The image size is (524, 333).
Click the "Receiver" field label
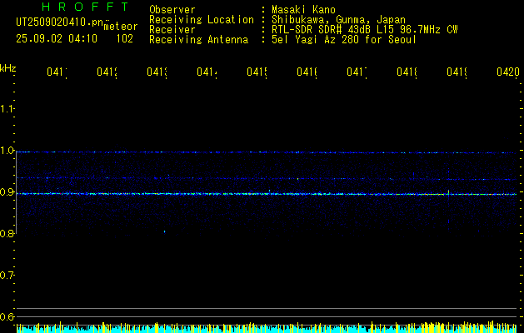[172, 30]
